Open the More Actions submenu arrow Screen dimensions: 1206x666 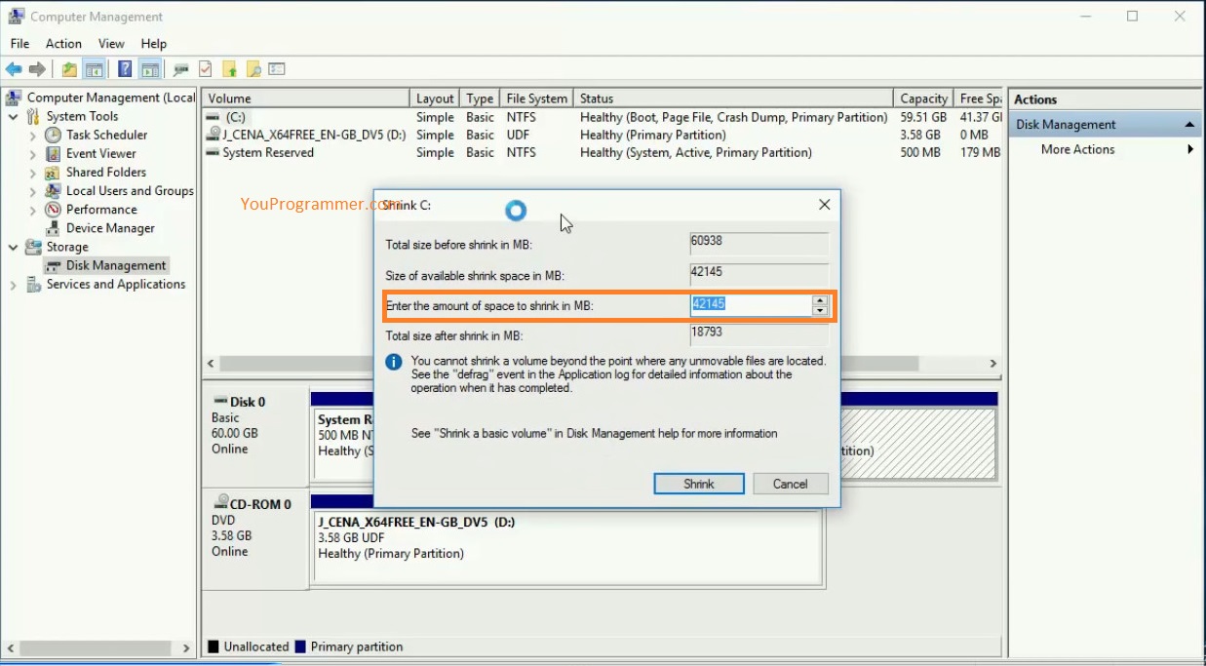point(1190,149)
